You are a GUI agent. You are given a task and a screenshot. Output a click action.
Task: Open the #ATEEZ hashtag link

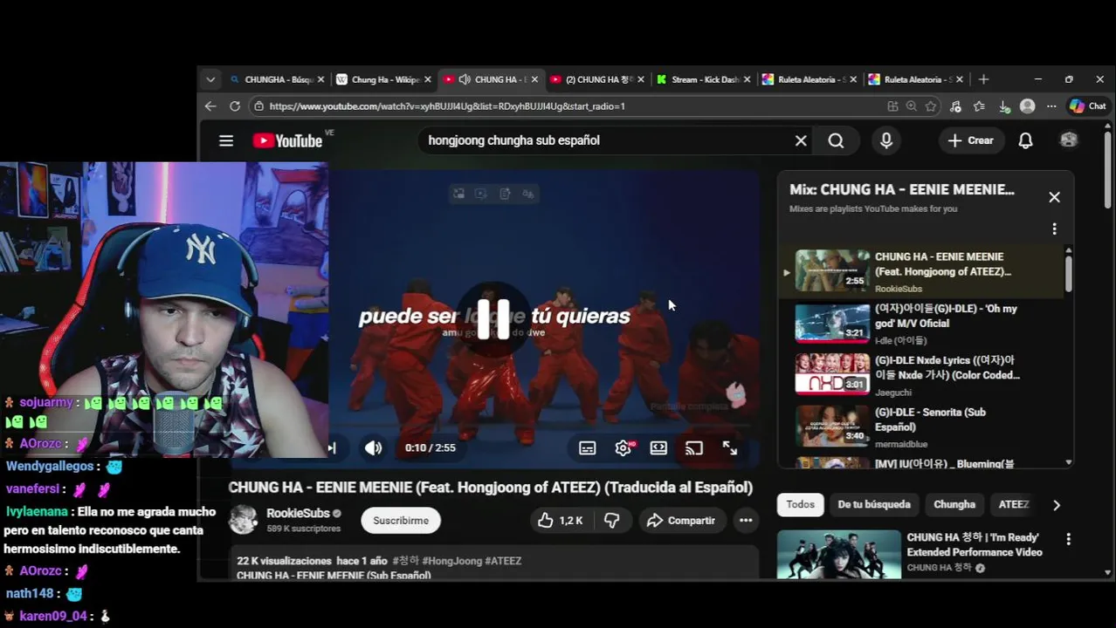[x=503, y=561]
